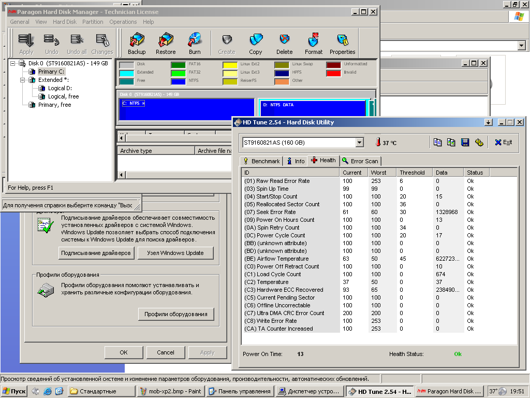
Task: Click the archive list left scroll arrow
Action: tap(122, 175)
